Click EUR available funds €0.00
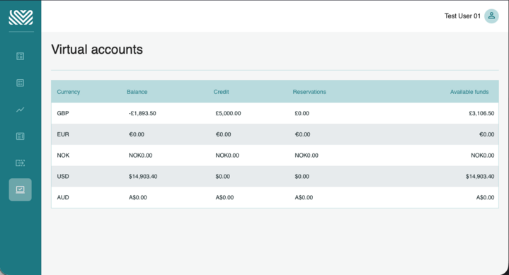 (x=486, y=134)
